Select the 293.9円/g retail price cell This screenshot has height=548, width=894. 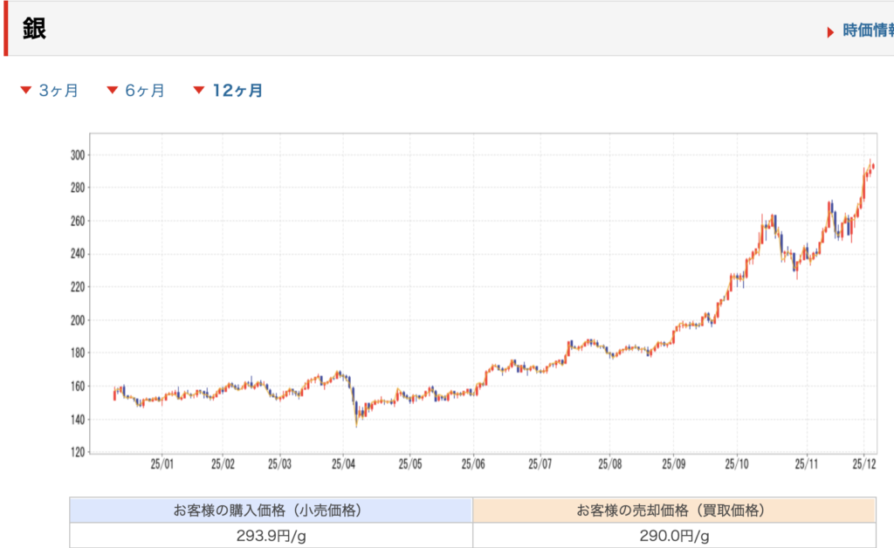point(271,535)
